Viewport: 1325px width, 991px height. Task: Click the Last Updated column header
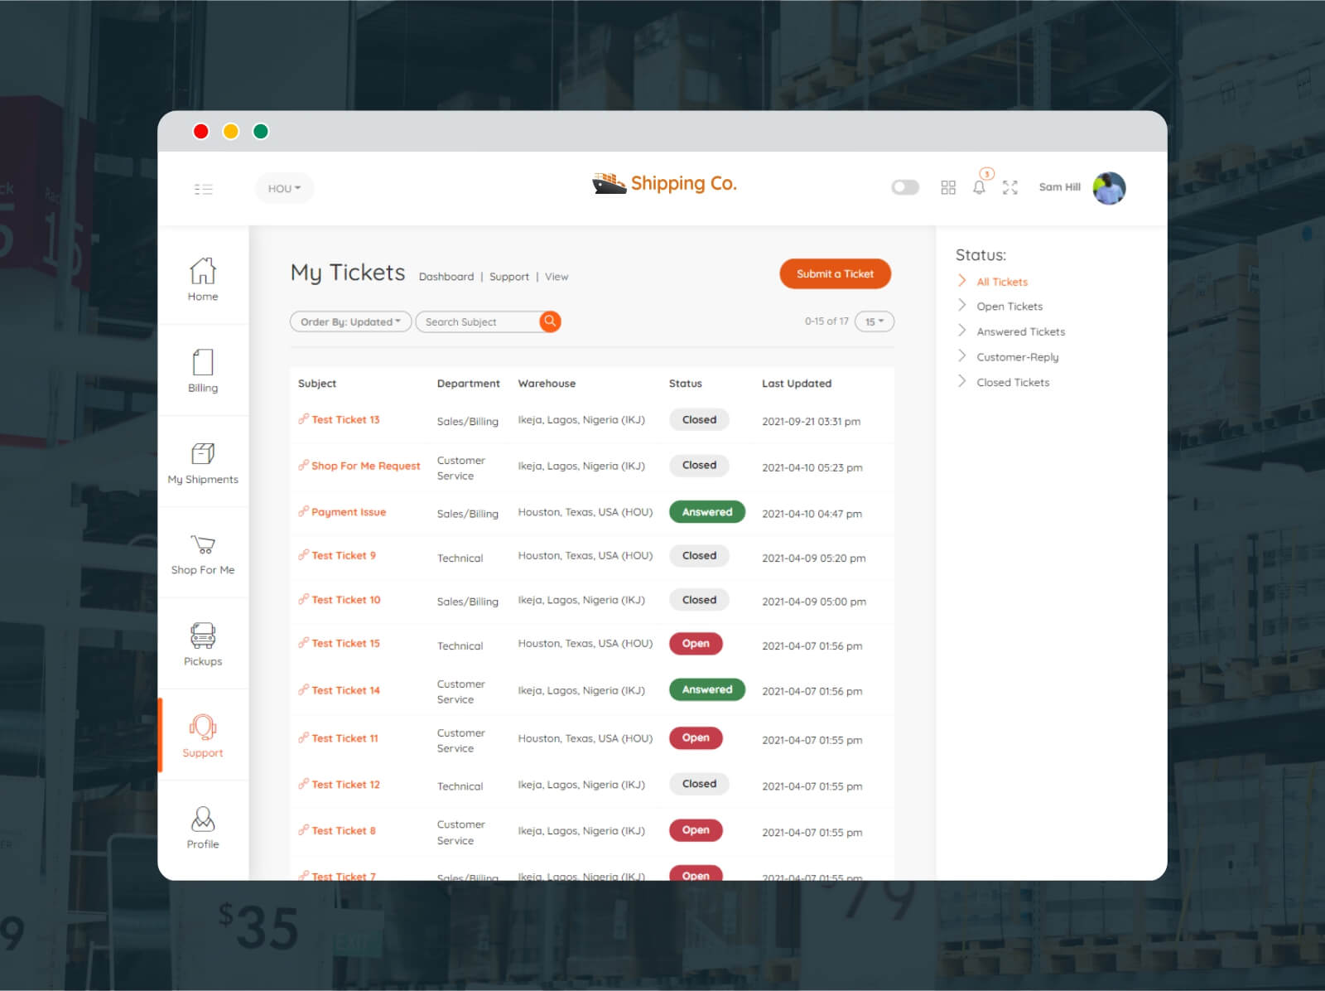point(797,384)
